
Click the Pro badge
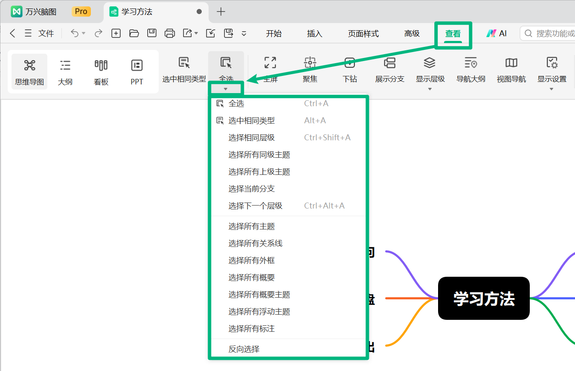coord(81,12)
